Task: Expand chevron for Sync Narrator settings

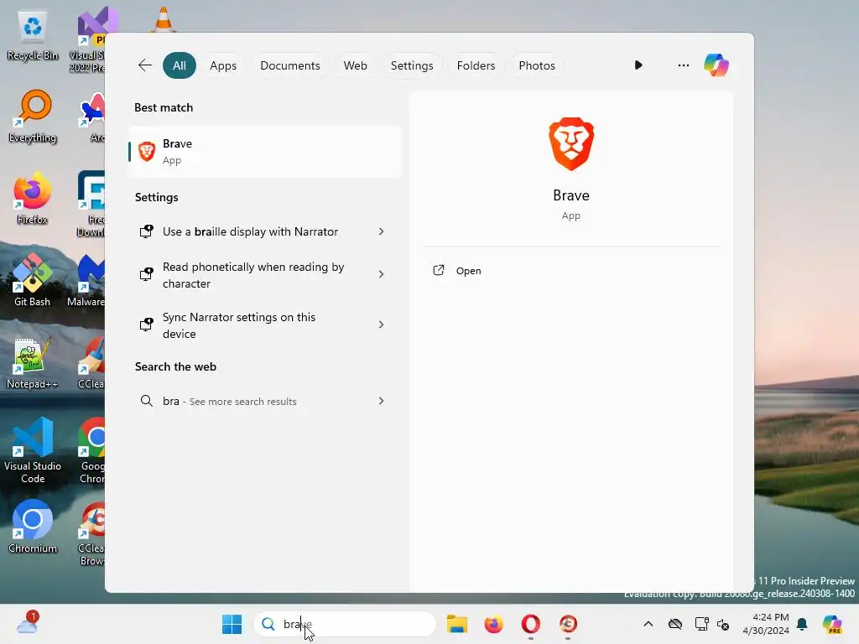Action: pyautogui.click(x=382, y=325)
